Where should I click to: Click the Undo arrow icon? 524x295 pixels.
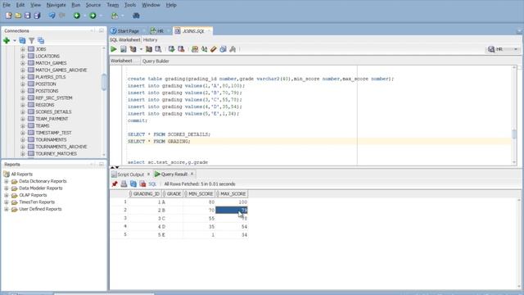coord(52,16)
